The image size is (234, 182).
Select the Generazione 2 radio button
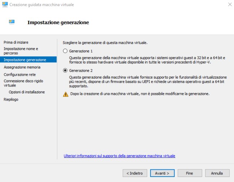pos(65,70)
